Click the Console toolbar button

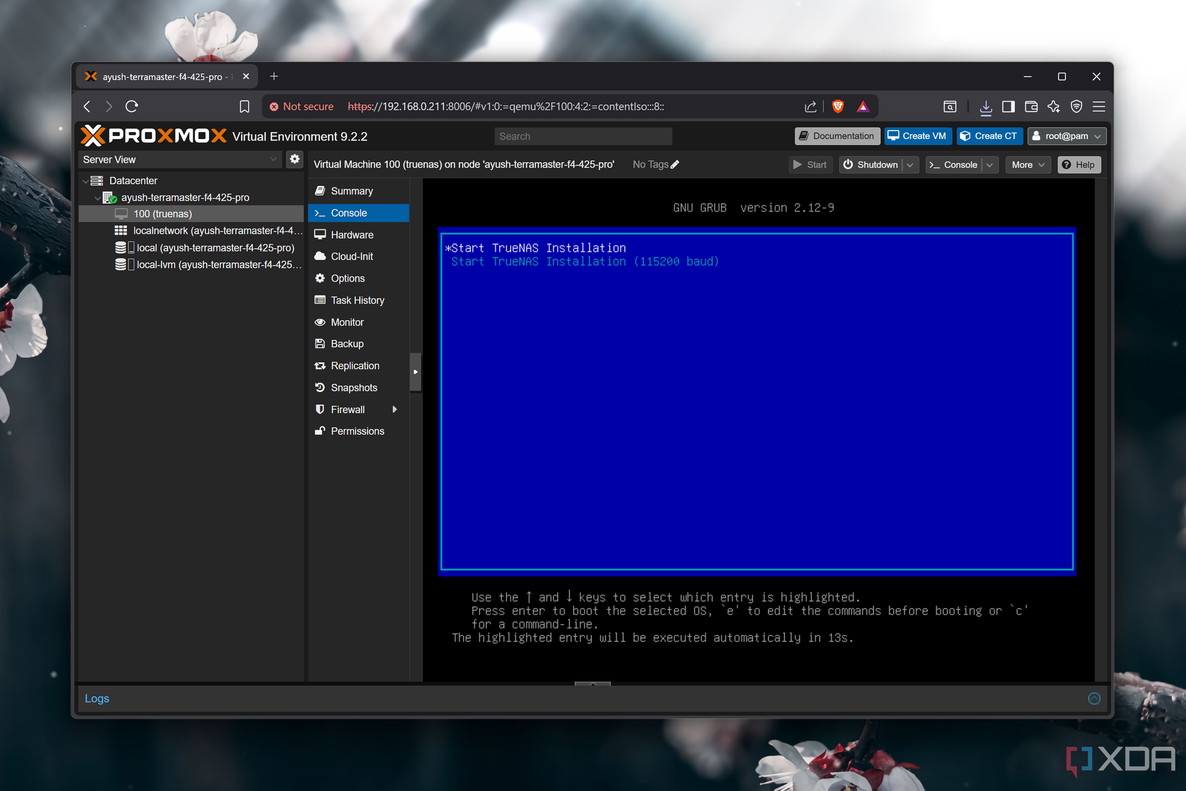(953, 165)
